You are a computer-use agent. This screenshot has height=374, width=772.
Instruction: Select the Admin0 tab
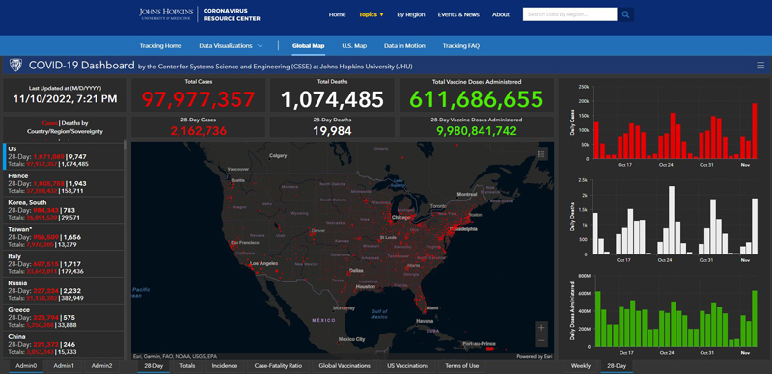[x=26, y=366]
